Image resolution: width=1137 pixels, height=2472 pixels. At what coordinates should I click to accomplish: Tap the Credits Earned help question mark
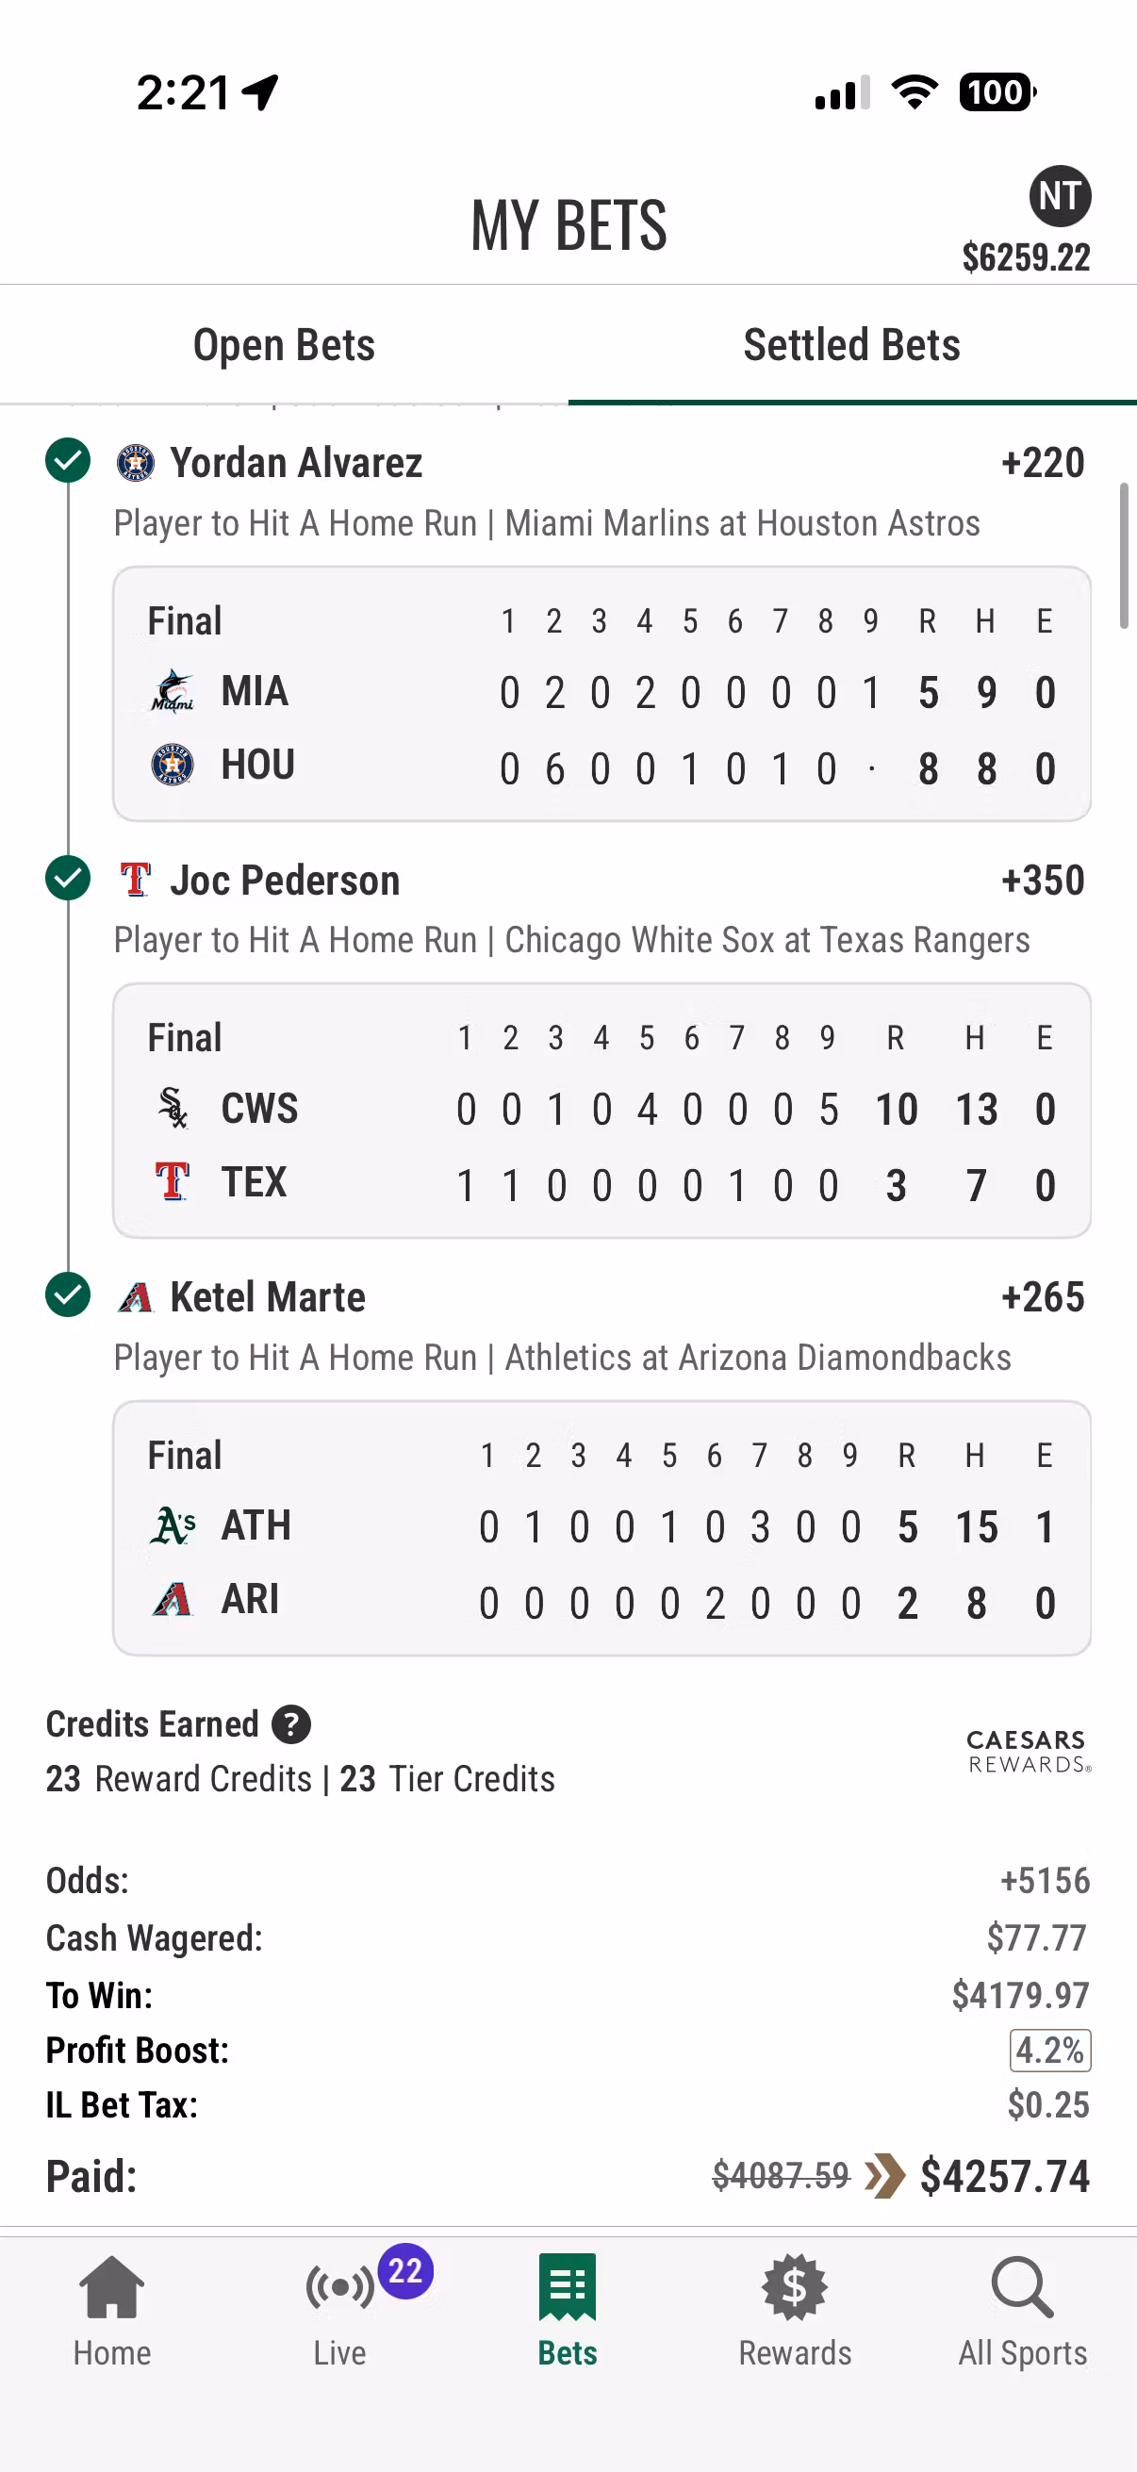click(x=290, y=1724)
